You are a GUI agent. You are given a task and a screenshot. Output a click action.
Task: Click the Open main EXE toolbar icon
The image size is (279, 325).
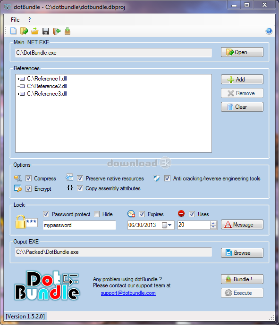pyautogui.click(x=24, y=31)
